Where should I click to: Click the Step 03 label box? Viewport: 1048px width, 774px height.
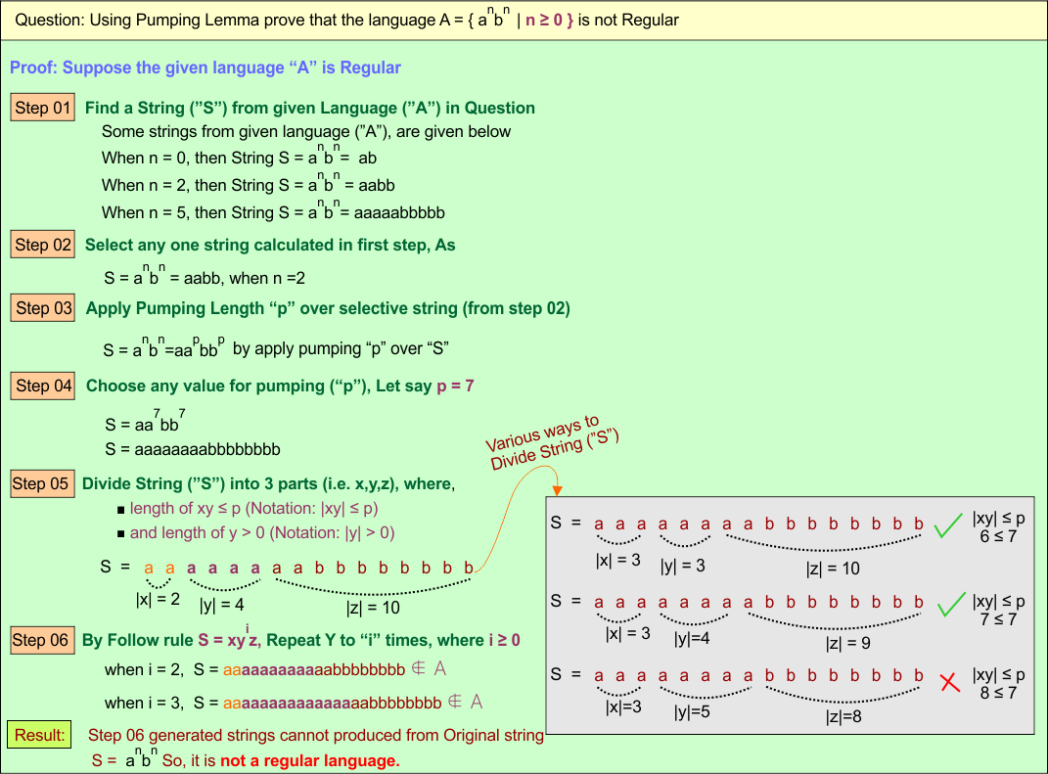coord(44,308)
